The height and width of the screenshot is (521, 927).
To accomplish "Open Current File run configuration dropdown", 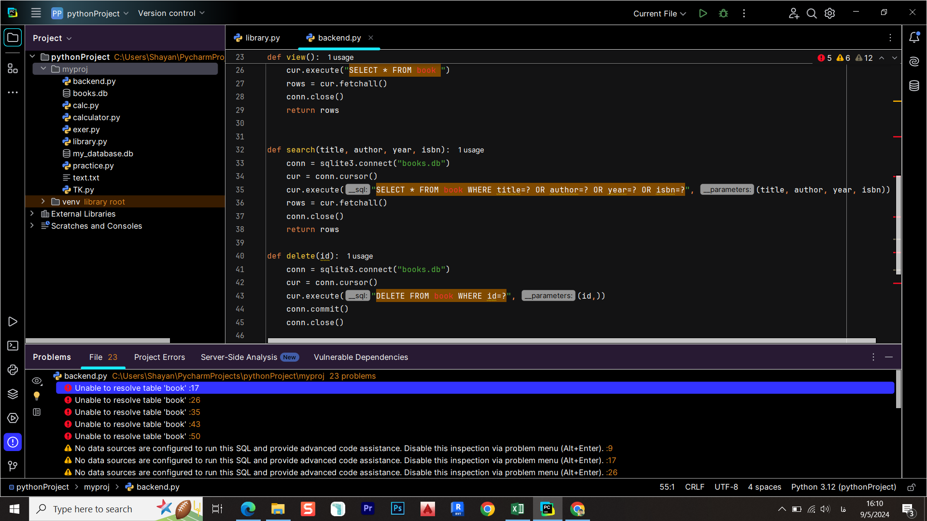I will pos(660,14).
